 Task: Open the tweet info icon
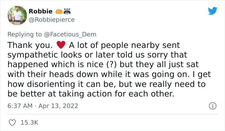click(212, 105)
